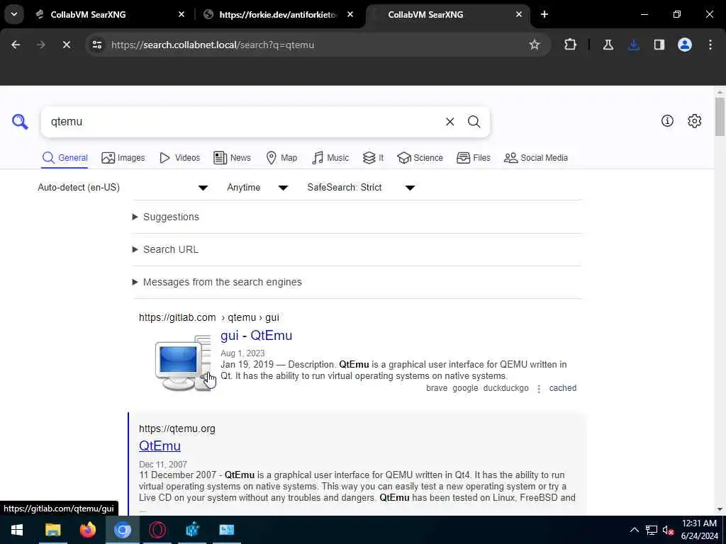Viewport: 726px width, 544px height.
Task: Open Chrome three-dot menu
Action: pos(710,45)
